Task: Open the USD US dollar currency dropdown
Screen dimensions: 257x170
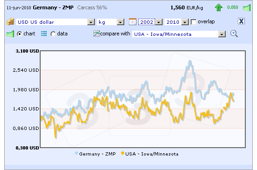Action: point(55,22)
